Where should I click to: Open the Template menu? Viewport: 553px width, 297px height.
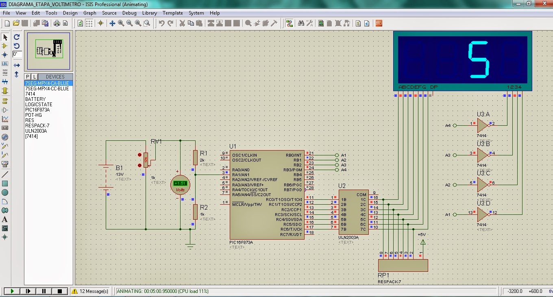pos(172,13)
